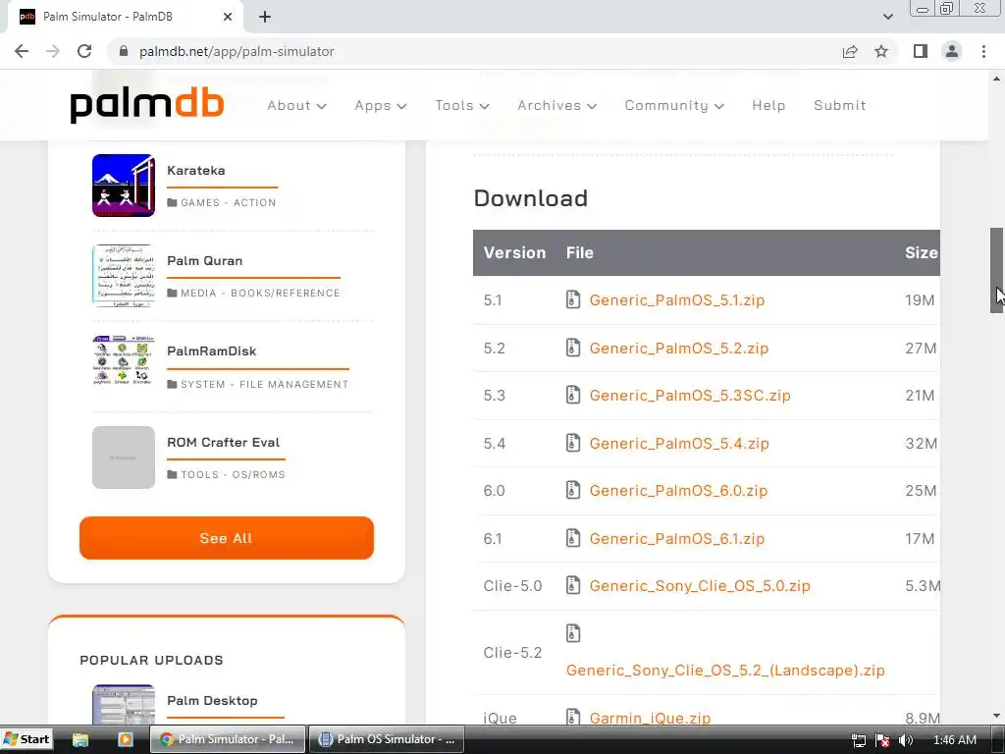Expand the Community menu
1005x754 pixels.
pyautogui.click(x=674, y=106)
